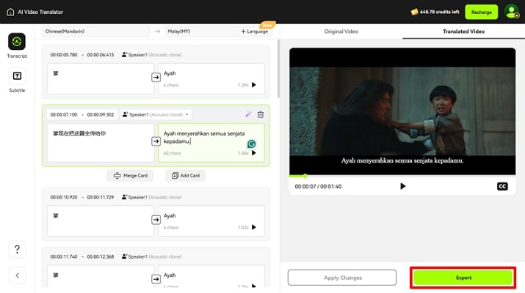Play audio for 00:00:10.920 Ayah card

tap(254, 227)
